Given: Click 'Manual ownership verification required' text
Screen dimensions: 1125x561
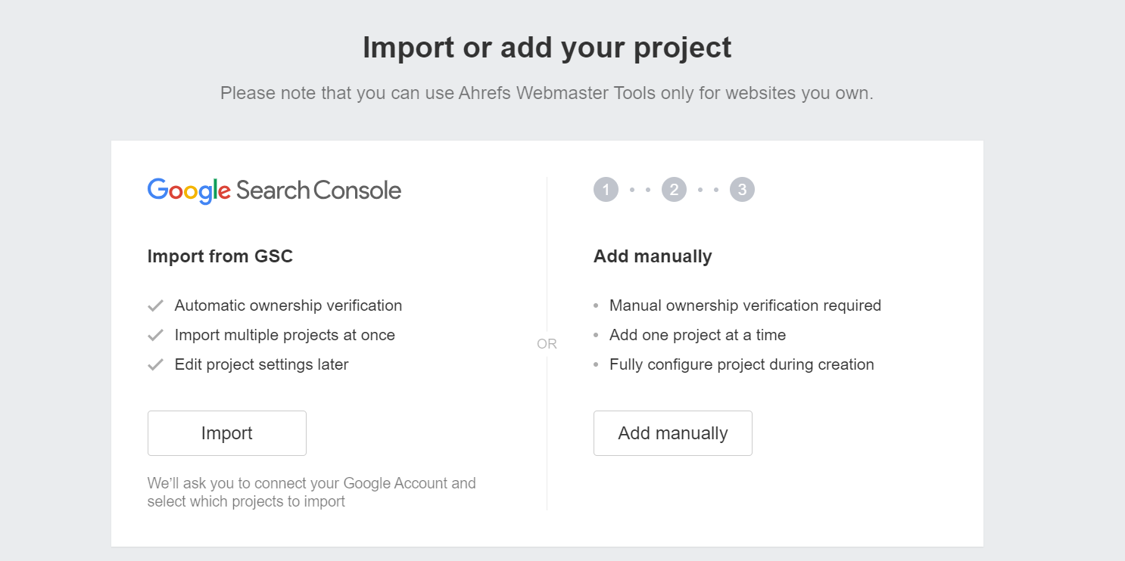Looking at the screenshot, I should point(745,305).
